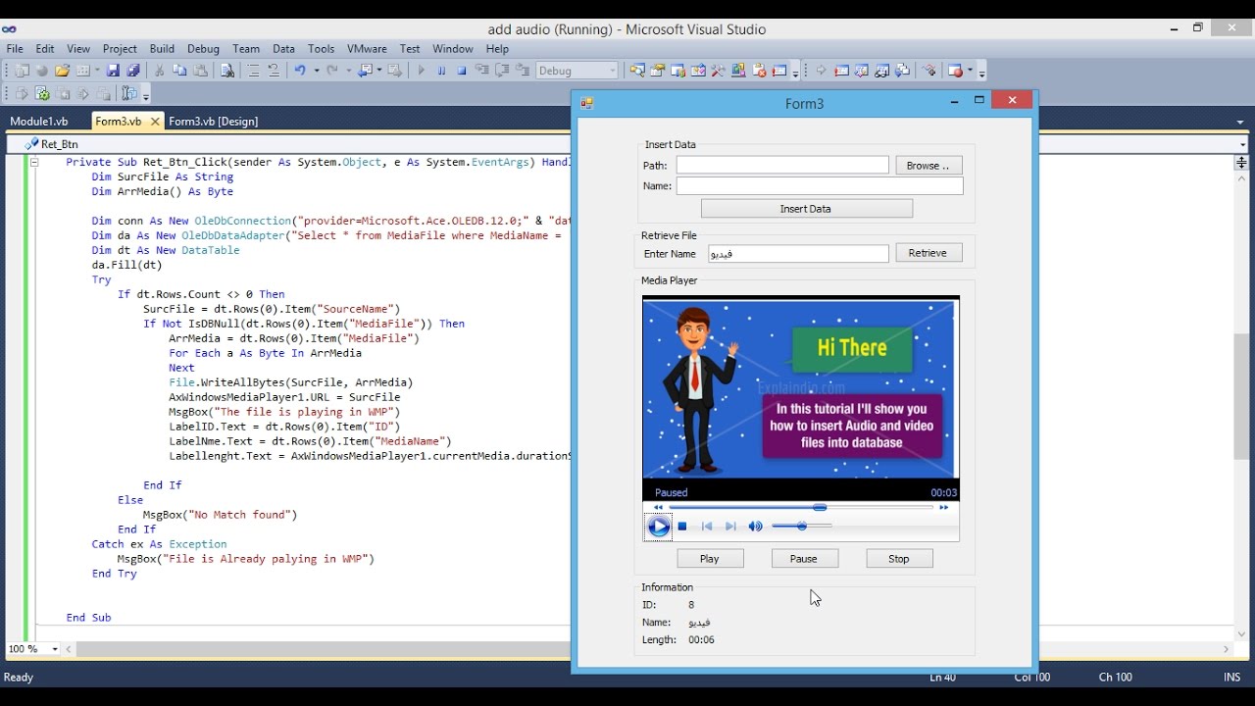Click the Stop button below the player
1255x706 pixels.
click(899, 559)
